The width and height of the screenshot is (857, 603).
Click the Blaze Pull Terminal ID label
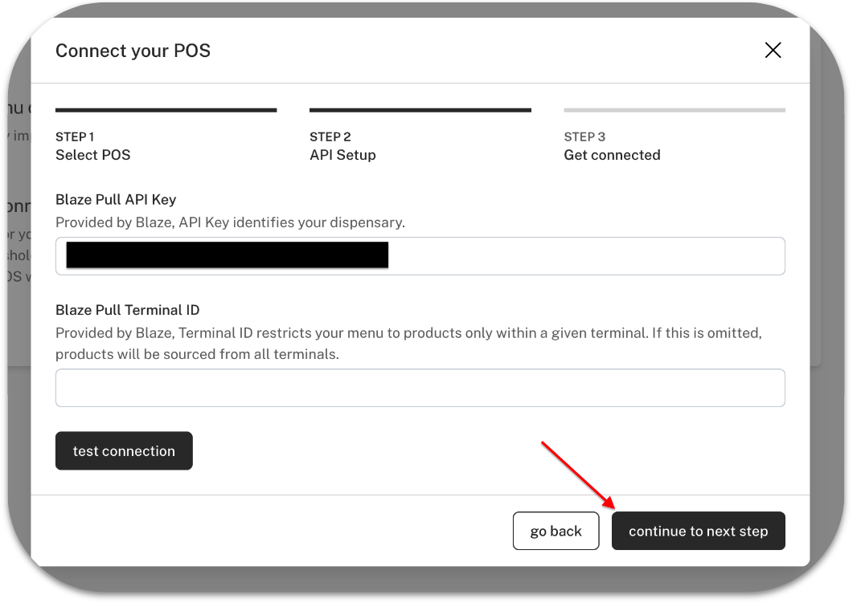127,310
